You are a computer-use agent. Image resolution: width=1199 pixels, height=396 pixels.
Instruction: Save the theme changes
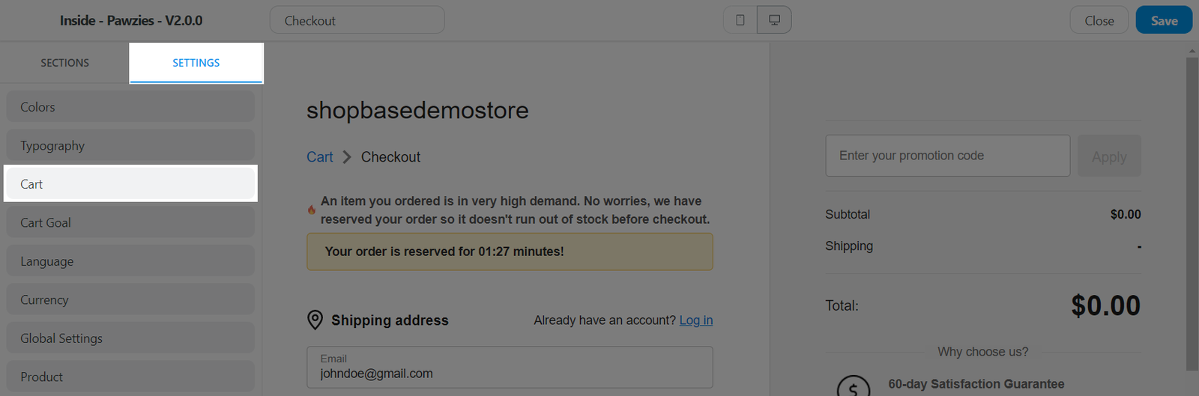point(1164,20)
